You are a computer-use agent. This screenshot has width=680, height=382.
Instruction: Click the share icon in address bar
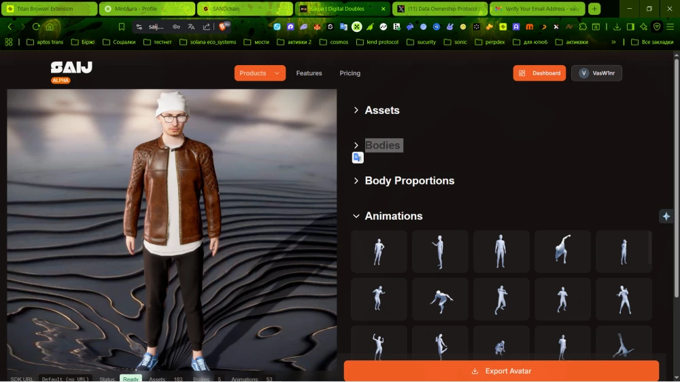pos(206,27)
